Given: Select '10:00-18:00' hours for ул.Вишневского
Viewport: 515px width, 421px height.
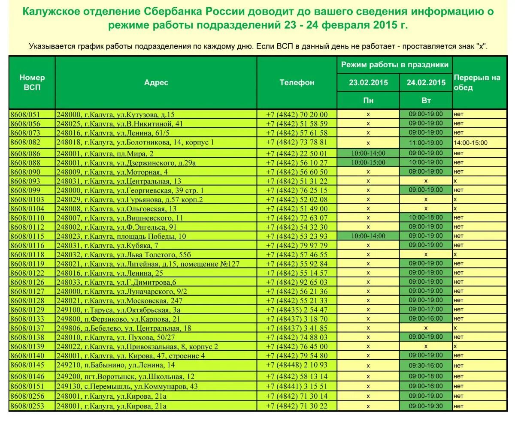Looking at the screenshot, I should 426,217.
